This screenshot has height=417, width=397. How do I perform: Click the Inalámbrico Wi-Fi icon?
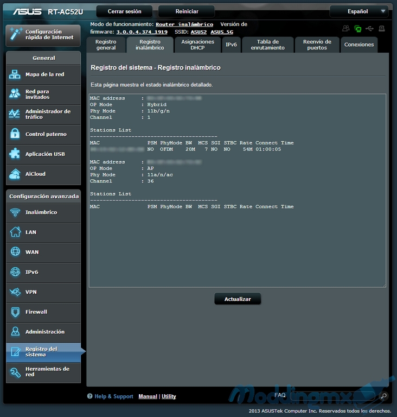15,212
